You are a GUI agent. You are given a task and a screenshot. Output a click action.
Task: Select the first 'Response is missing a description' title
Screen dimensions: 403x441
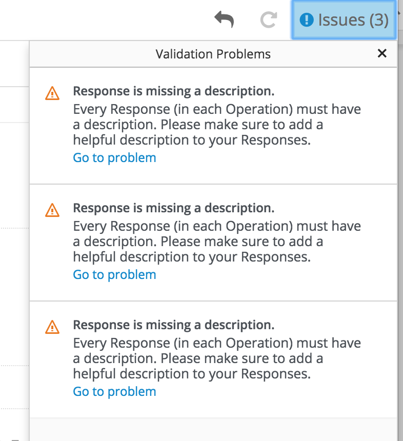click(173, 91)
